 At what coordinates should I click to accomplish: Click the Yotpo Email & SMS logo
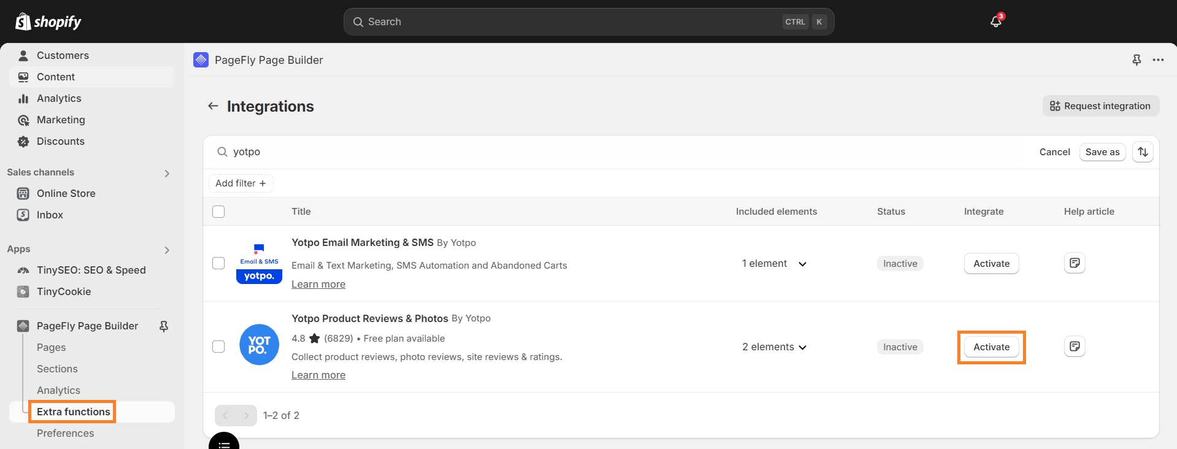click(259, 263)
